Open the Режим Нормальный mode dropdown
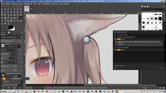The image size is (166, 93). coord(10,37)
